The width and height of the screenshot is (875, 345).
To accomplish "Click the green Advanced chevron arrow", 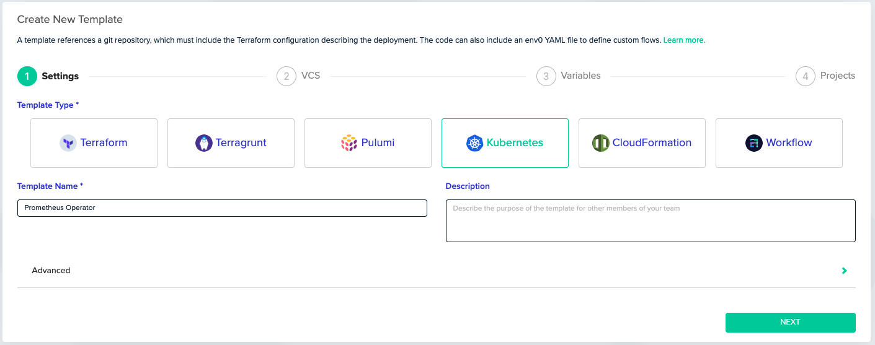I will (845, 271).
